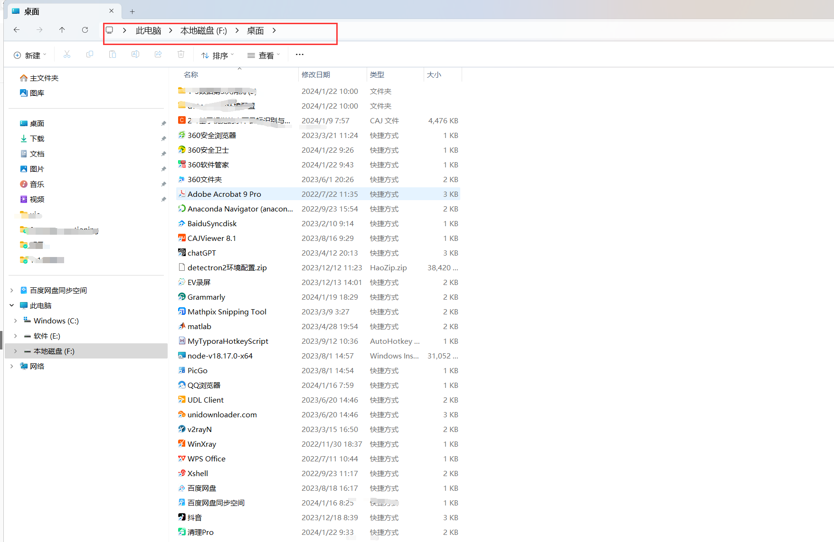Open the 排序 sort dropdown
The image size is (834, 542).
(218, 55)
